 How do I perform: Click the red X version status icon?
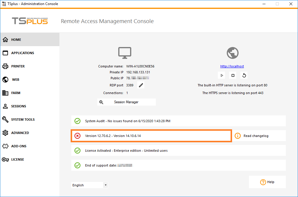(x=77, y=136)
